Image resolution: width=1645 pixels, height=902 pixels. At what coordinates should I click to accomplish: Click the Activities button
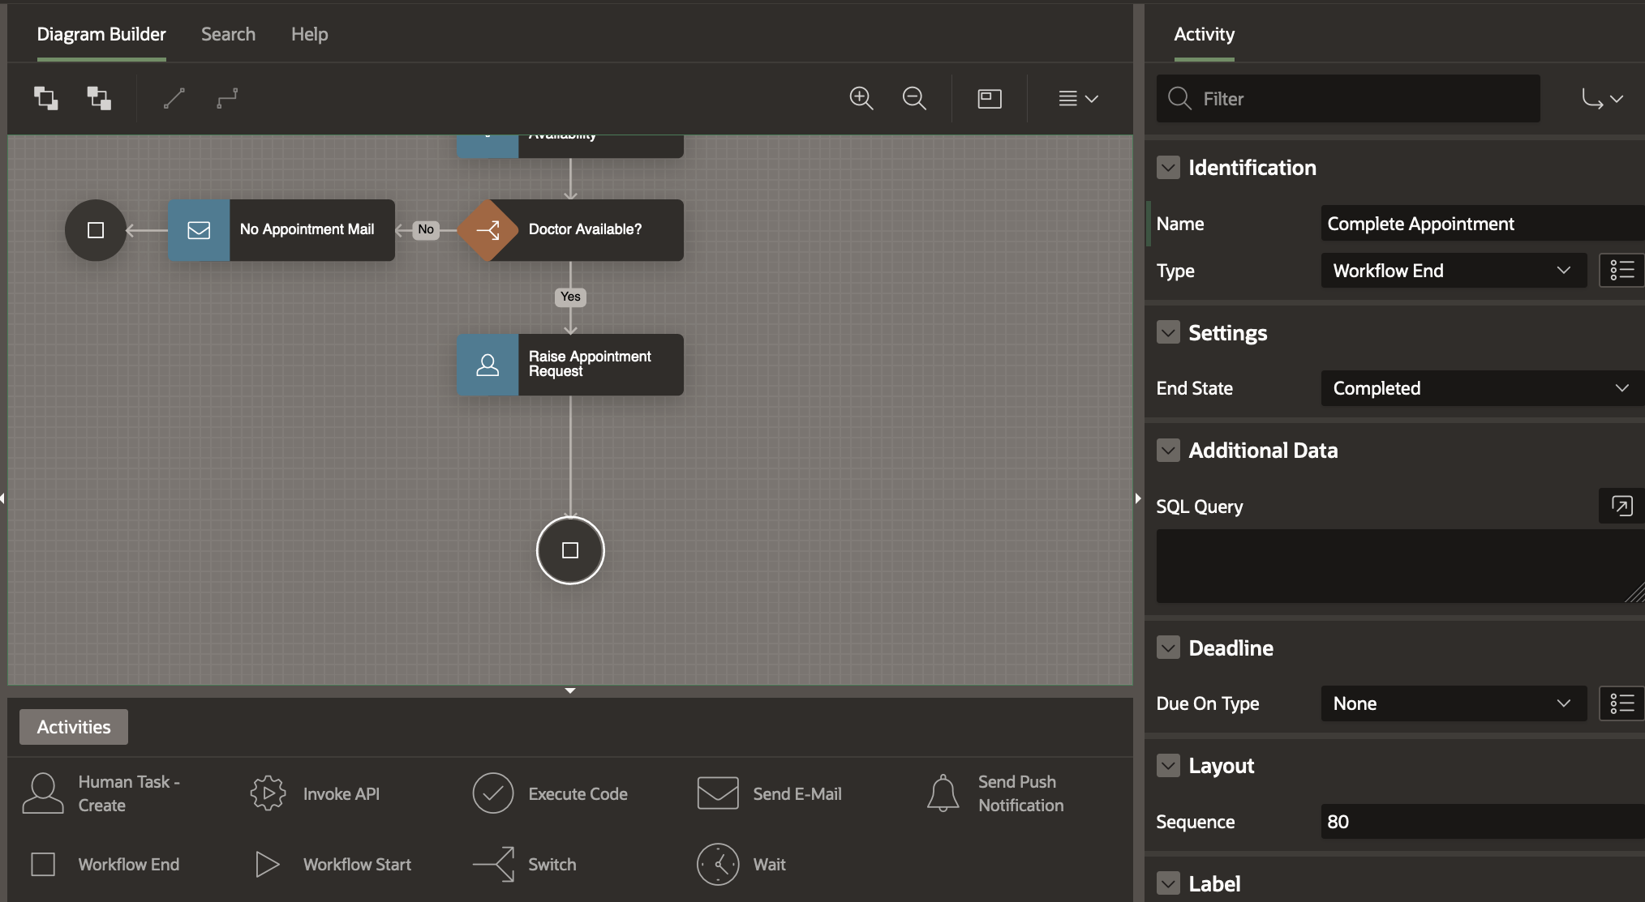click(74, 727)
